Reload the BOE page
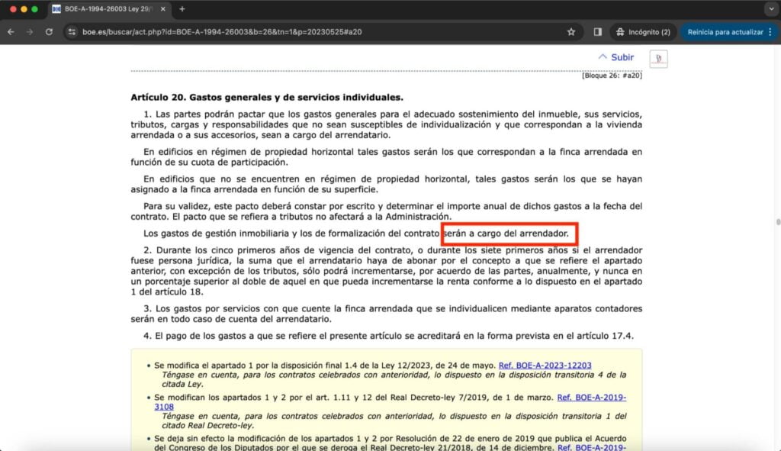Image resolution: width=781 pixels, height=451 pixels. [49, 32]
